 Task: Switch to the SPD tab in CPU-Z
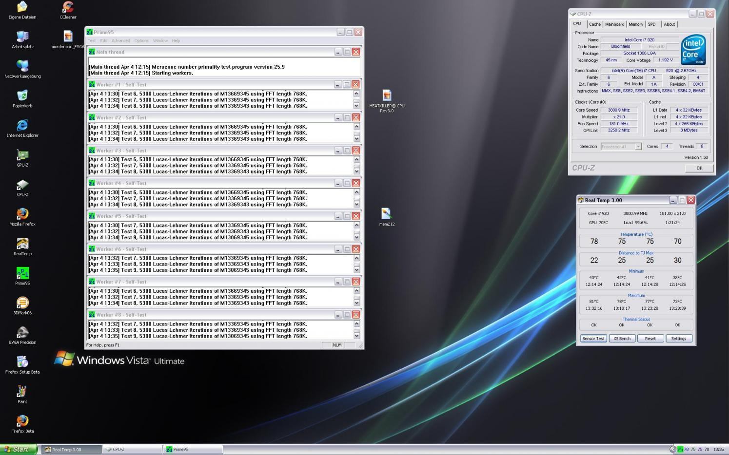(x=651, y=24)
